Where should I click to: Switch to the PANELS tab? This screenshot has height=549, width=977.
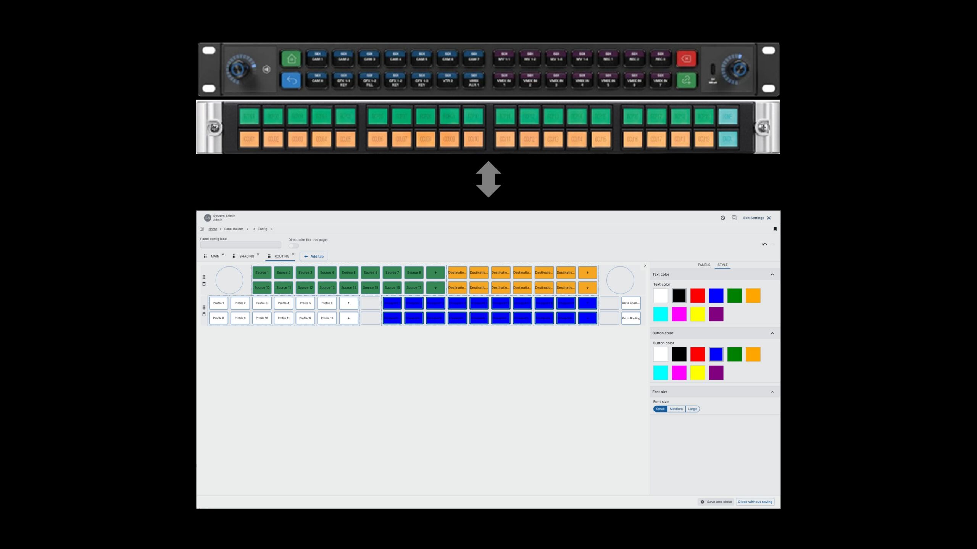tap(704, 265)
